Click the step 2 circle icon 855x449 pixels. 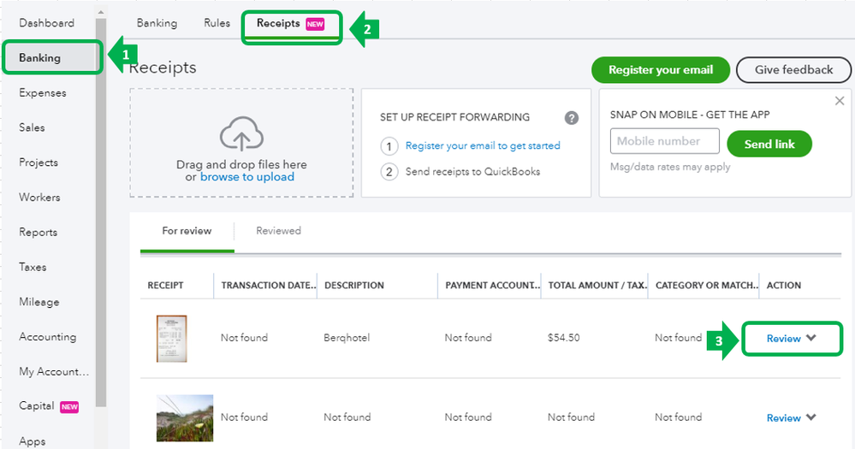tap(389, 172)
